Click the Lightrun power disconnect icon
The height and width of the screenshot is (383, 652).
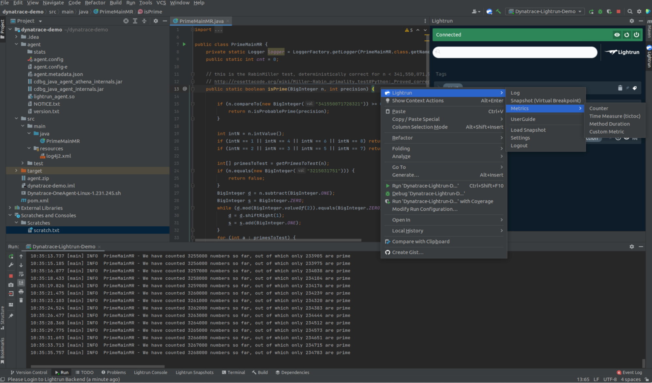[x=636, y=35]
